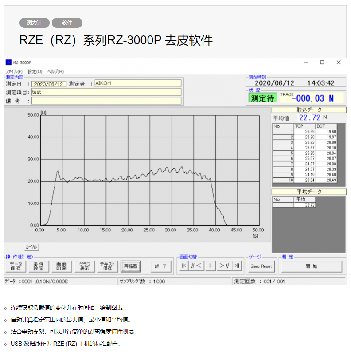Select BOT value 20.00 in row 3
The height and width of the screenshot is (352, 351).
(326, 142)
